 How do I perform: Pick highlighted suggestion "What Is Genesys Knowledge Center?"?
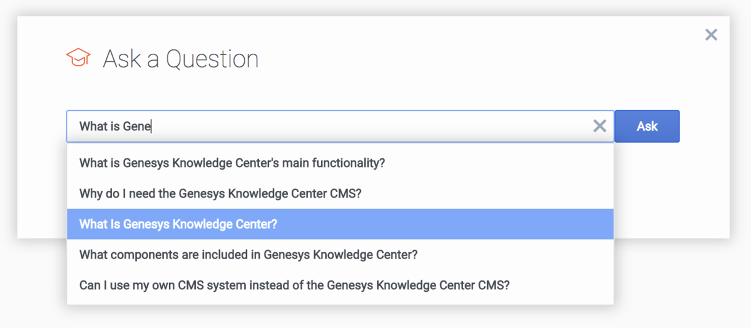(178, 224)
